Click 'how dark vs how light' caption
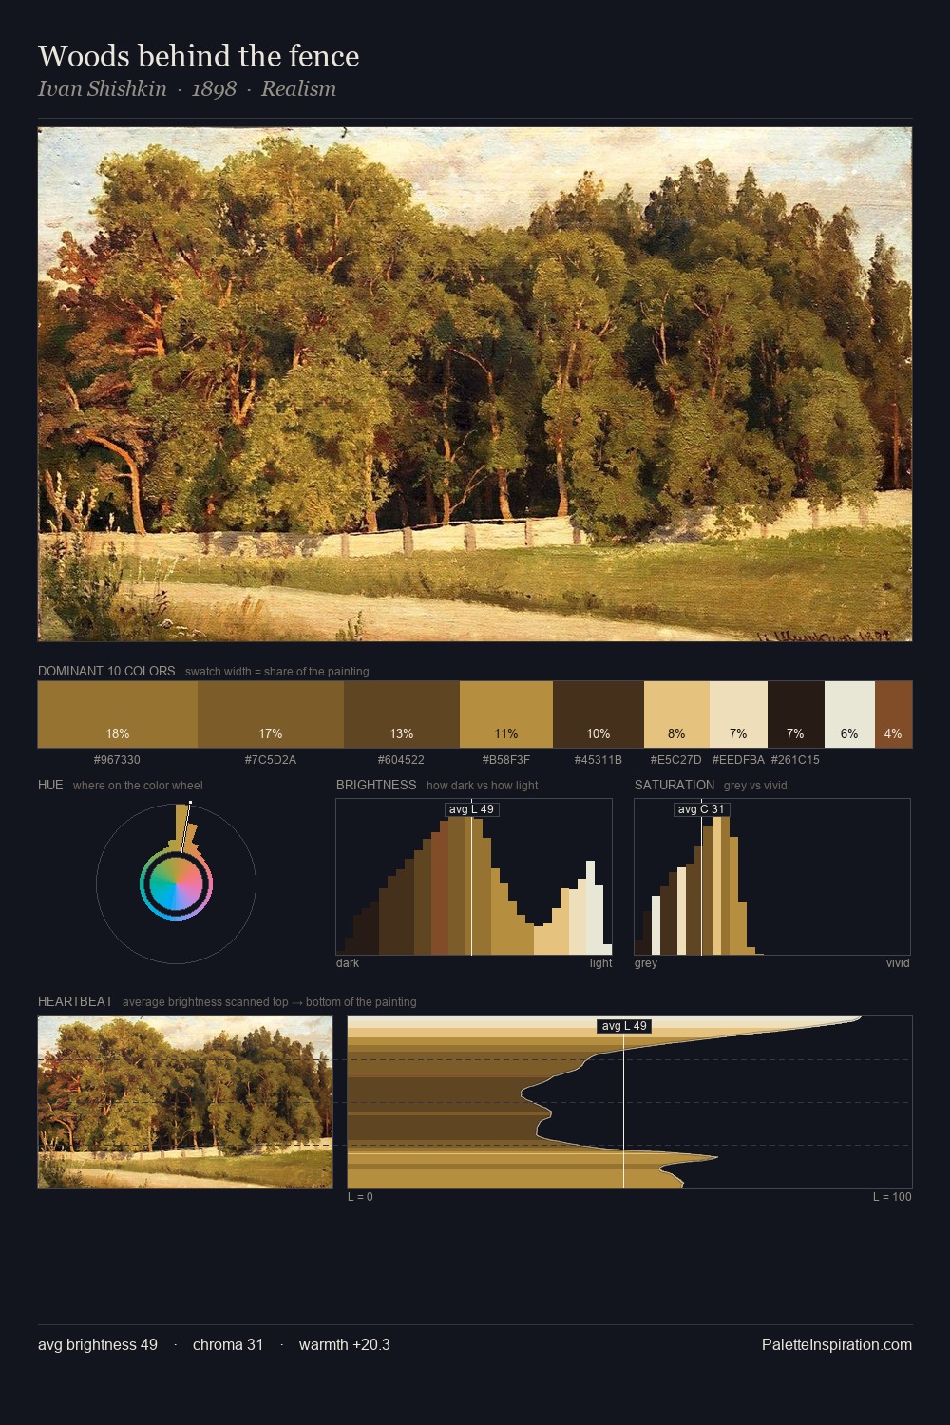Image resolution: width=950 pixels, height=1425 pixels. point(482,786)
